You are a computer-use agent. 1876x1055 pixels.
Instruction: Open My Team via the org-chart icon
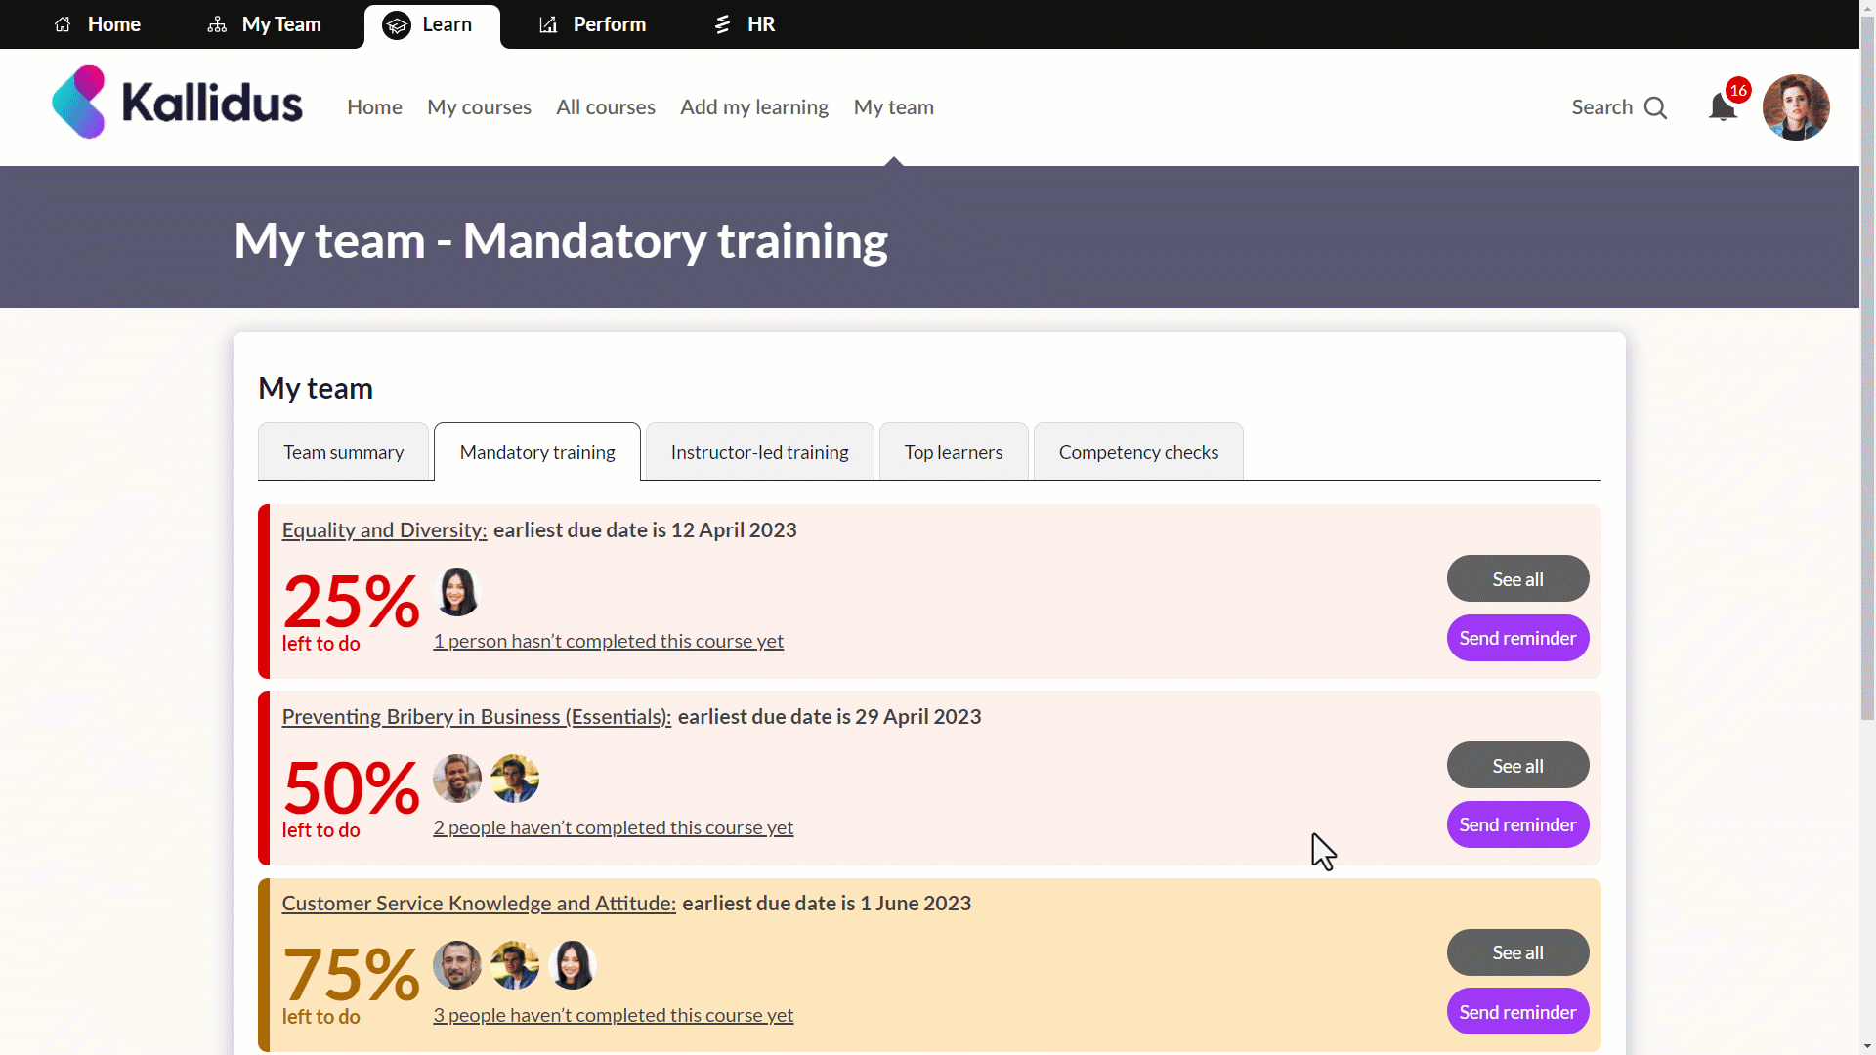point(217,24)
